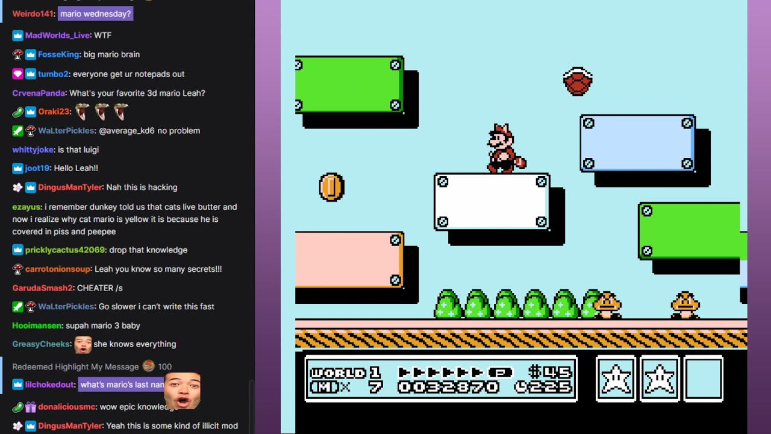Viewport: 771px width, 434px height.
Task: Click the 'Redeemed Highlight My Message' notice
Action: pos(75,366)
